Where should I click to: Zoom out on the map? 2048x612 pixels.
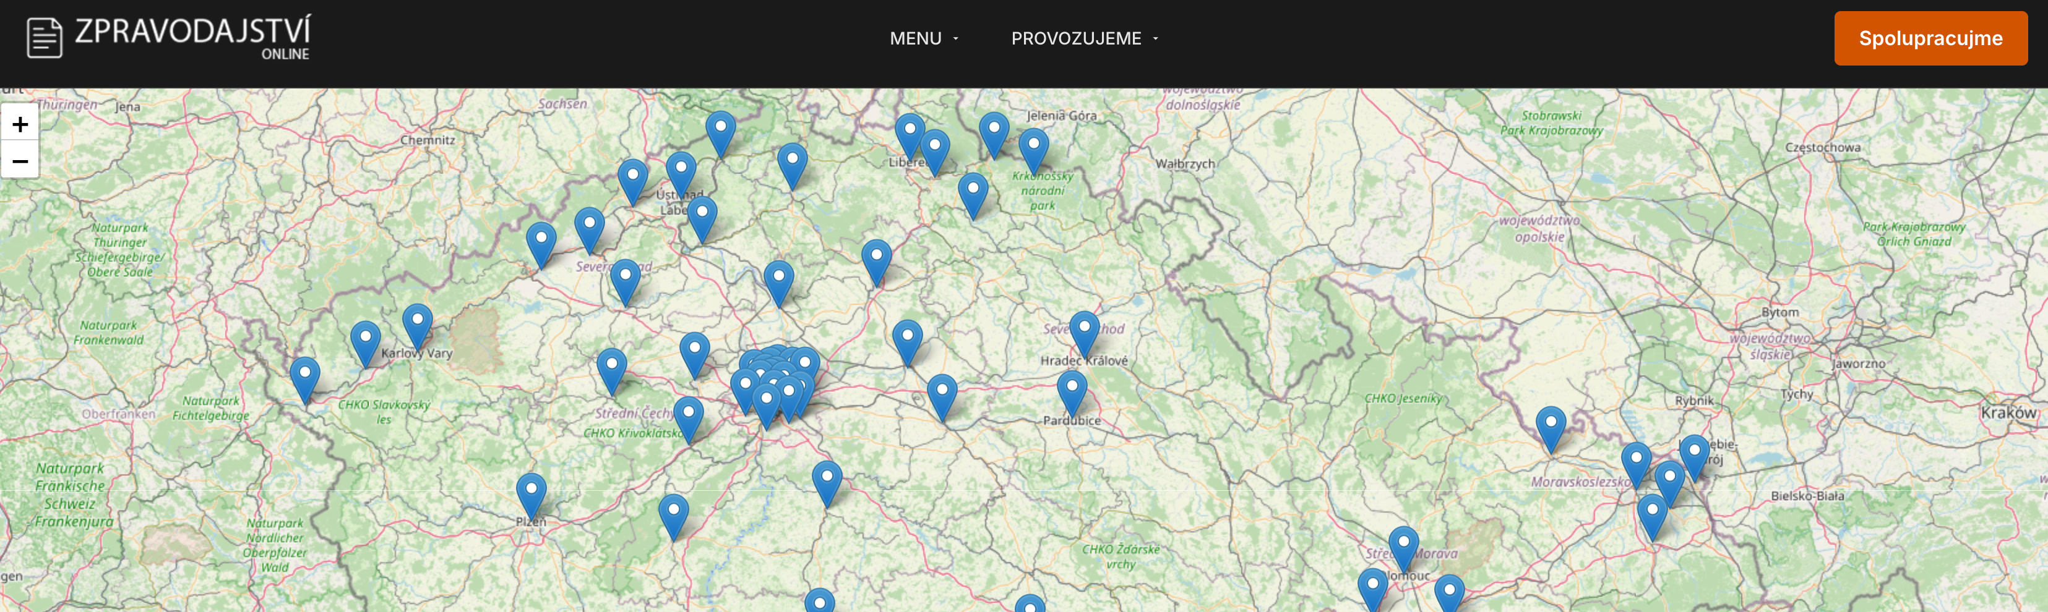click(x=20, y=161)
